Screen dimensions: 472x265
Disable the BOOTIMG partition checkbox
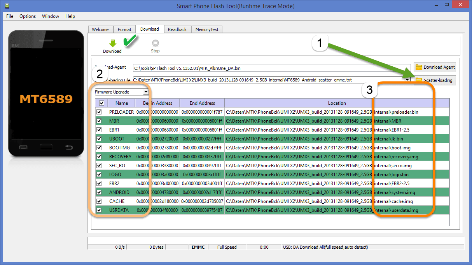[99, 147]
